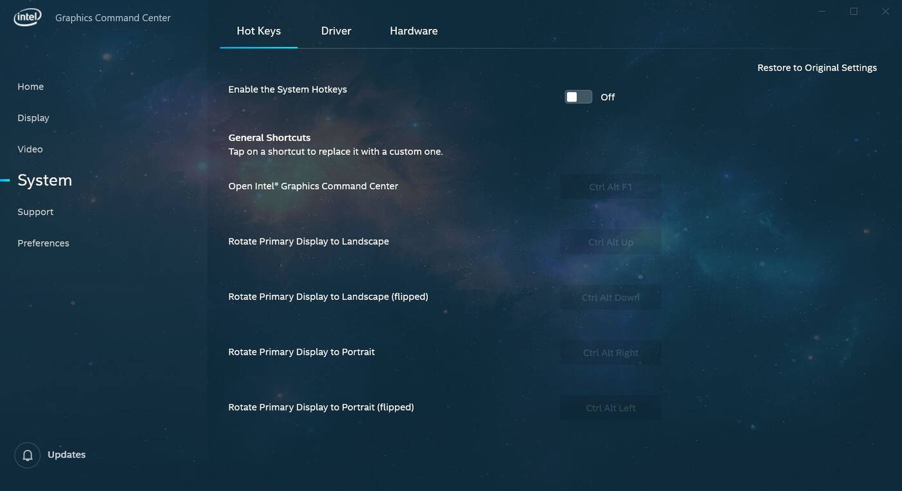Select the Hot Keys tab

tap(258, 31)
